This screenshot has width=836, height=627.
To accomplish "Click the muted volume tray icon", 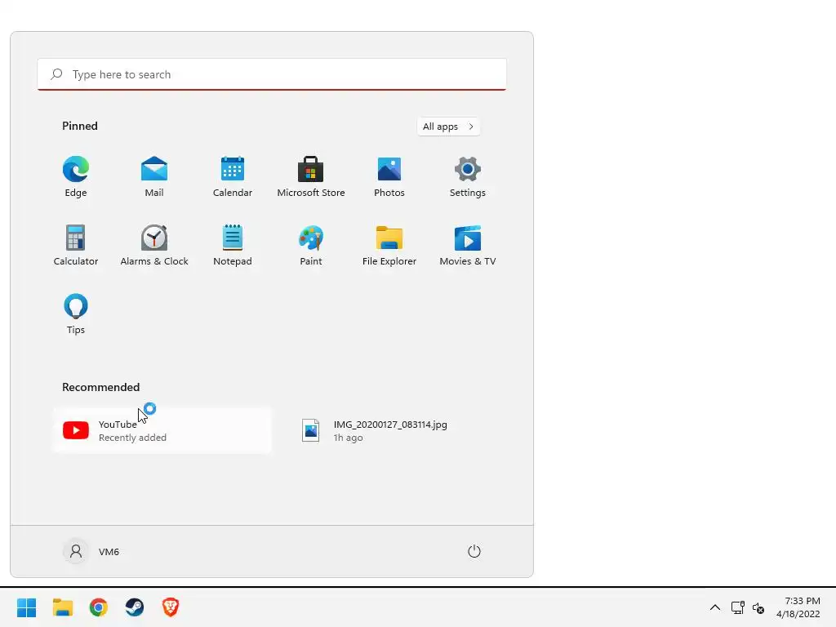I will coord(758,607).
